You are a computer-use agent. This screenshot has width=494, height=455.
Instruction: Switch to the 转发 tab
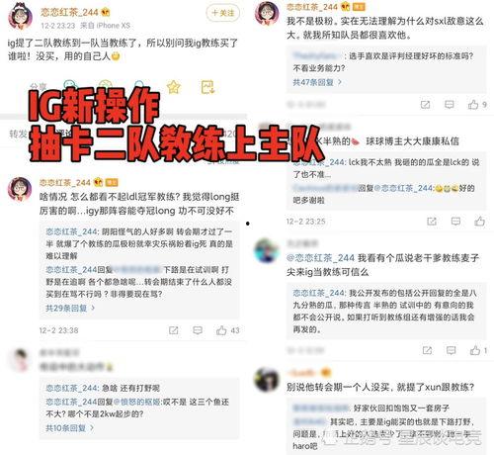pos(18,134)
